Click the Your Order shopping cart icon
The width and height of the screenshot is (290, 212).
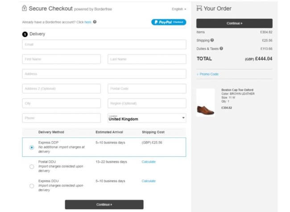[199, 8]
